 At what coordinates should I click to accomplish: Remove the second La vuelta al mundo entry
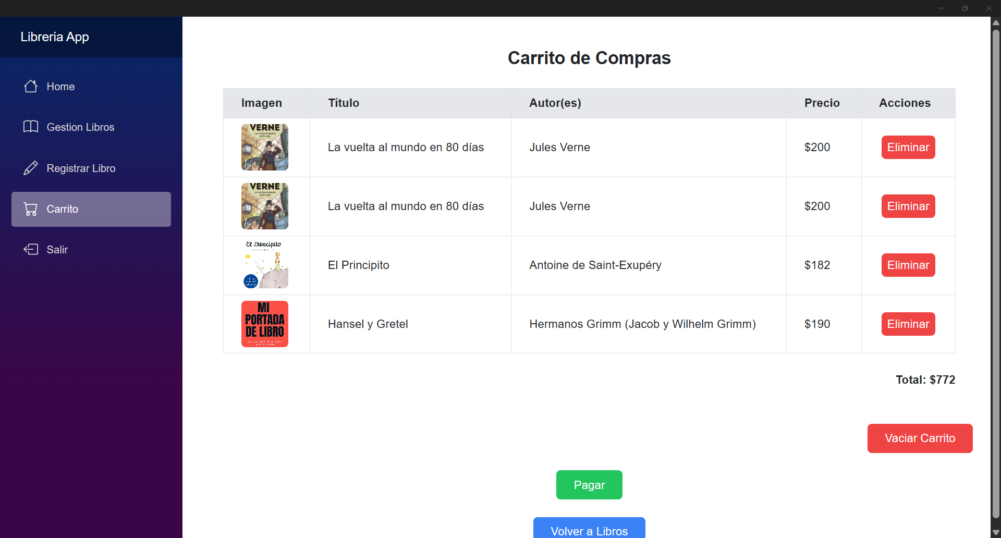[x=908, y=206]
